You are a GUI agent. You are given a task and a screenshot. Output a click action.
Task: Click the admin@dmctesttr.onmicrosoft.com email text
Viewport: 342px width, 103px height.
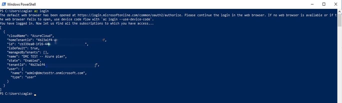point(55,73)
